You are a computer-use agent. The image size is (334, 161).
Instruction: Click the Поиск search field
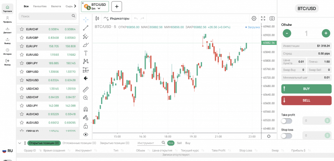point(47,16)
